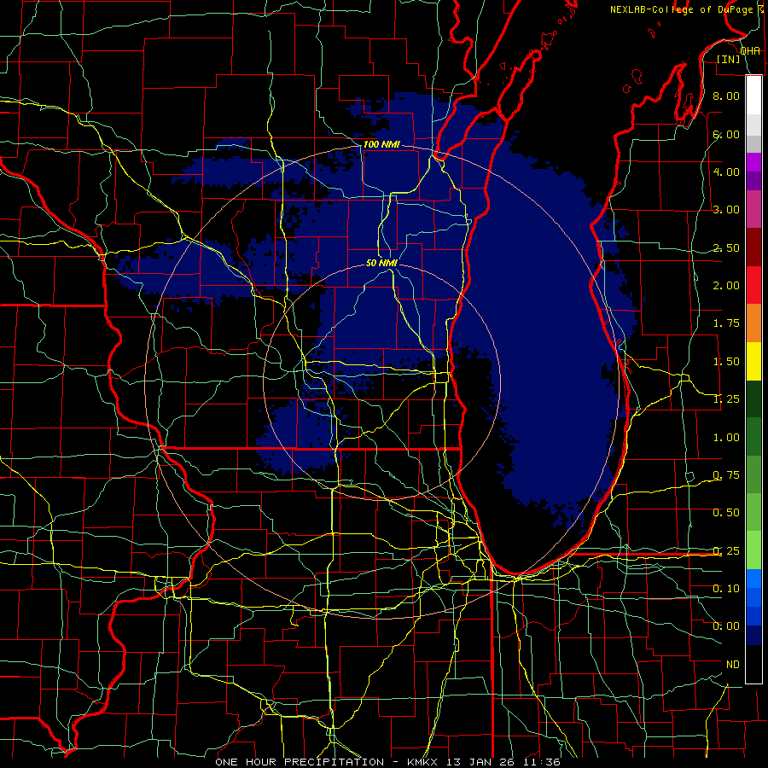The width and height of the screenshot is (768, 768).
Task: Click the 1.50 legend value
Action: [726, 362]
